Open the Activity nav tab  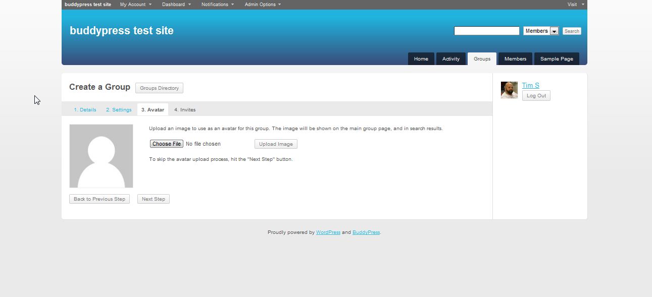coord(451,59)
